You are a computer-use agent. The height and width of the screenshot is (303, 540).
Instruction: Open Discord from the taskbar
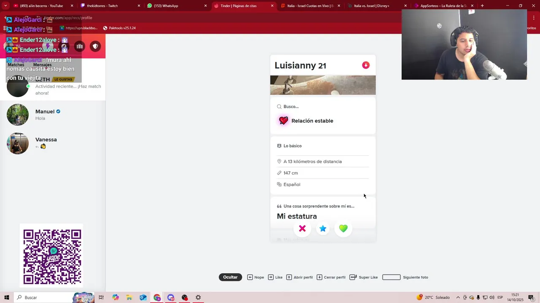point(171,298)
